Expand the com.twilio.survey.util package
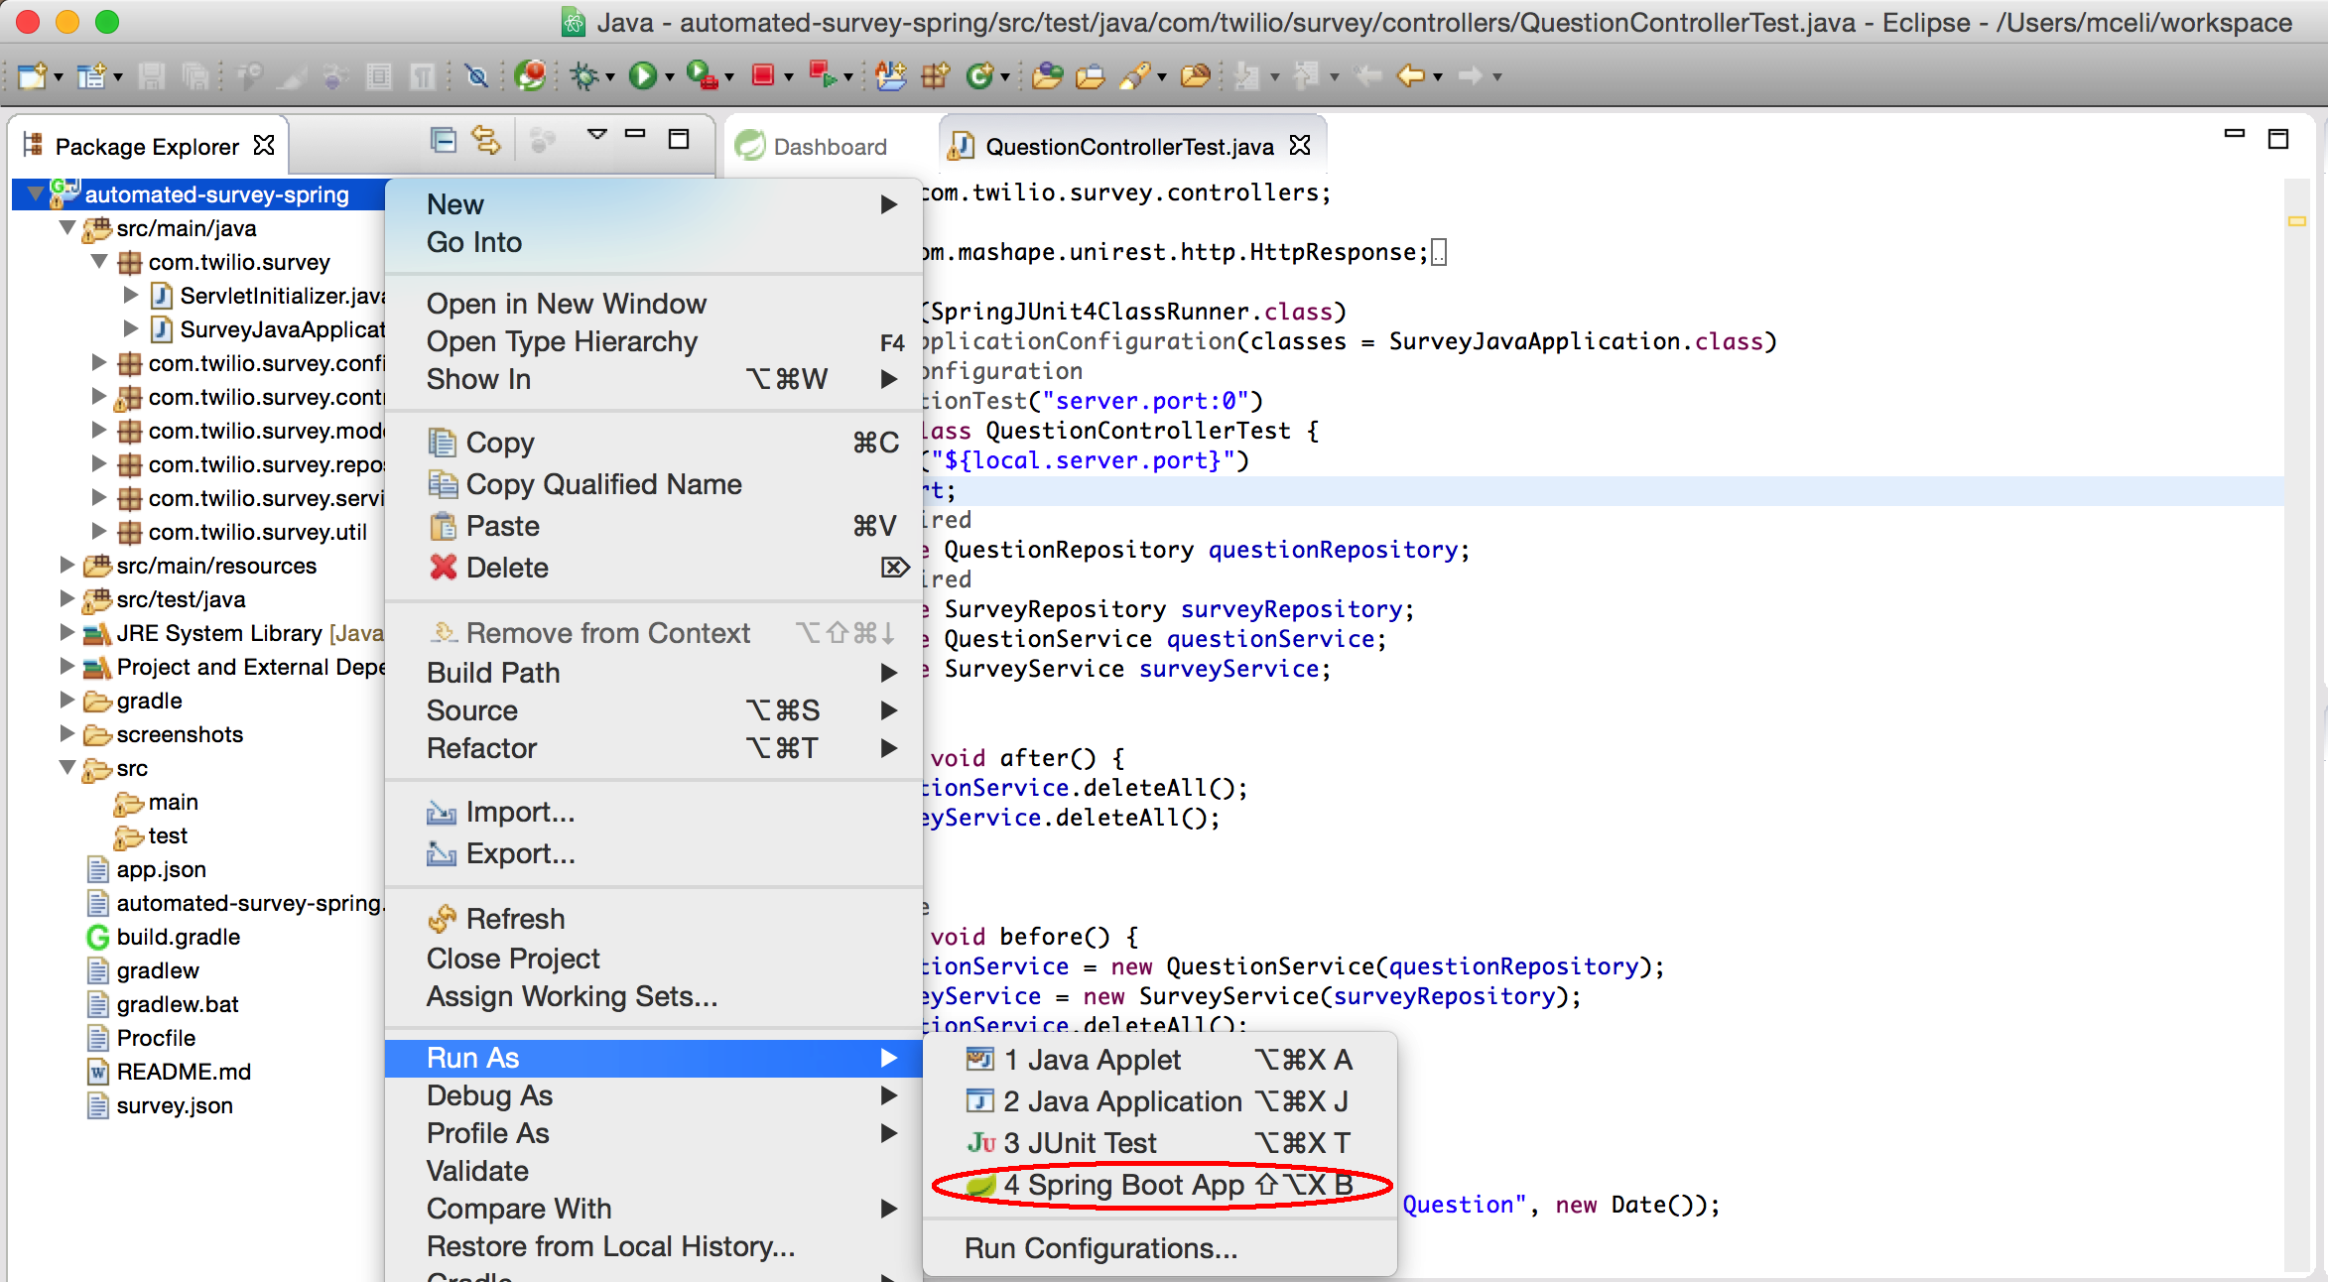 99,531
